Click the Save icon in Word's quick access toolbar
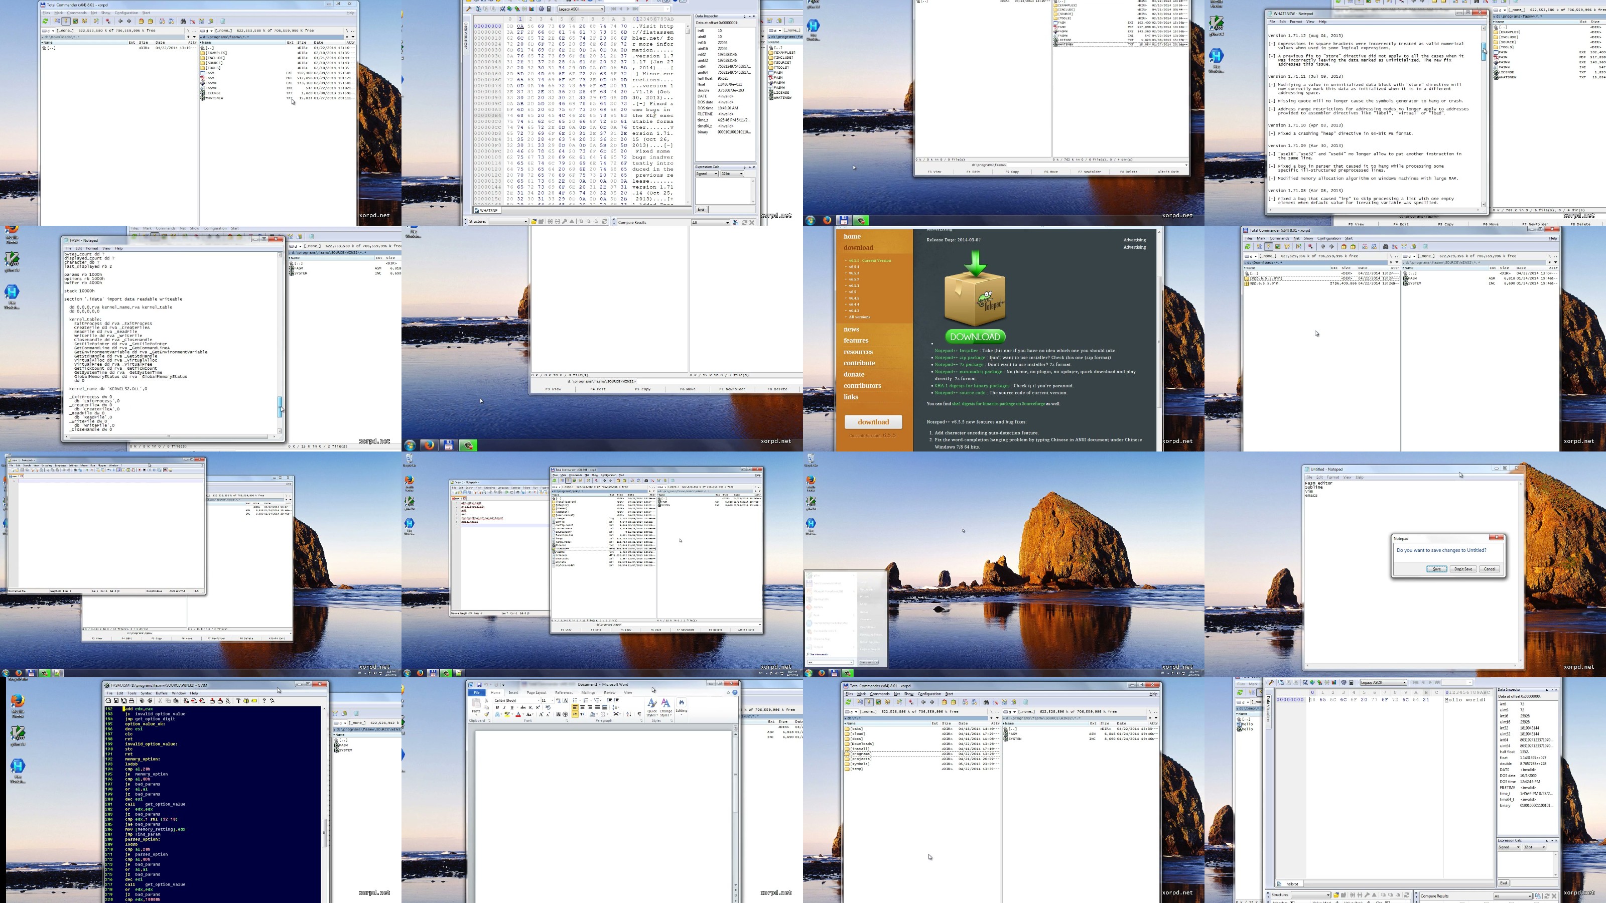The image size is (1606, 903). tap(479, 685)
